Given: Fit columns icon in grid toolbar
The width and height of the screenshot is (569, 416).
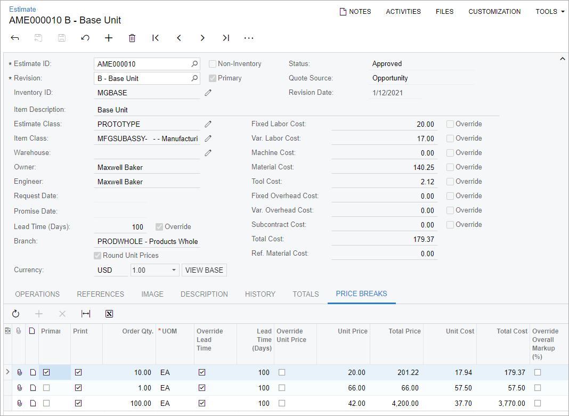Looking at the screenshot, I should (86, 314).
